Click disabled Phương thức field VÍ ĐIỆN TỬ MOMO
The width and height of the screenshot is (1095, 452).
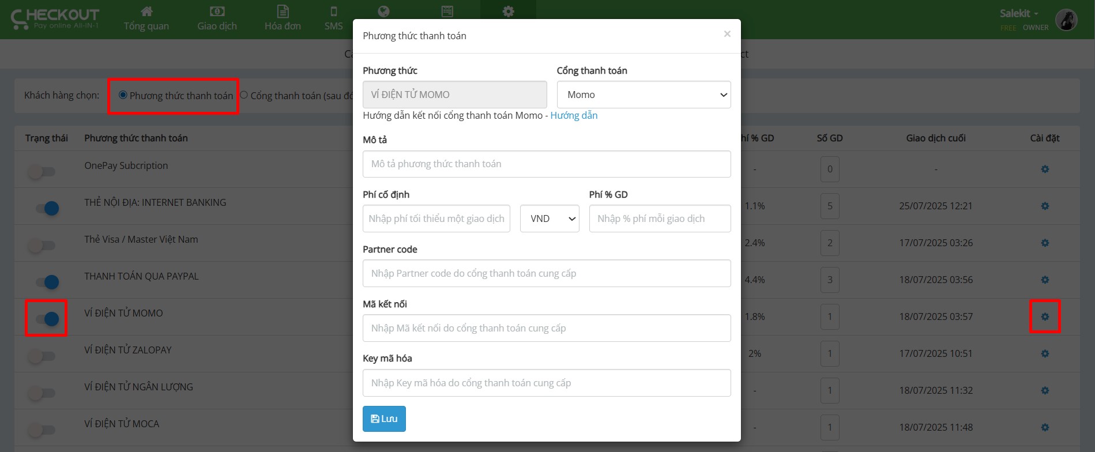pos(455,95)
